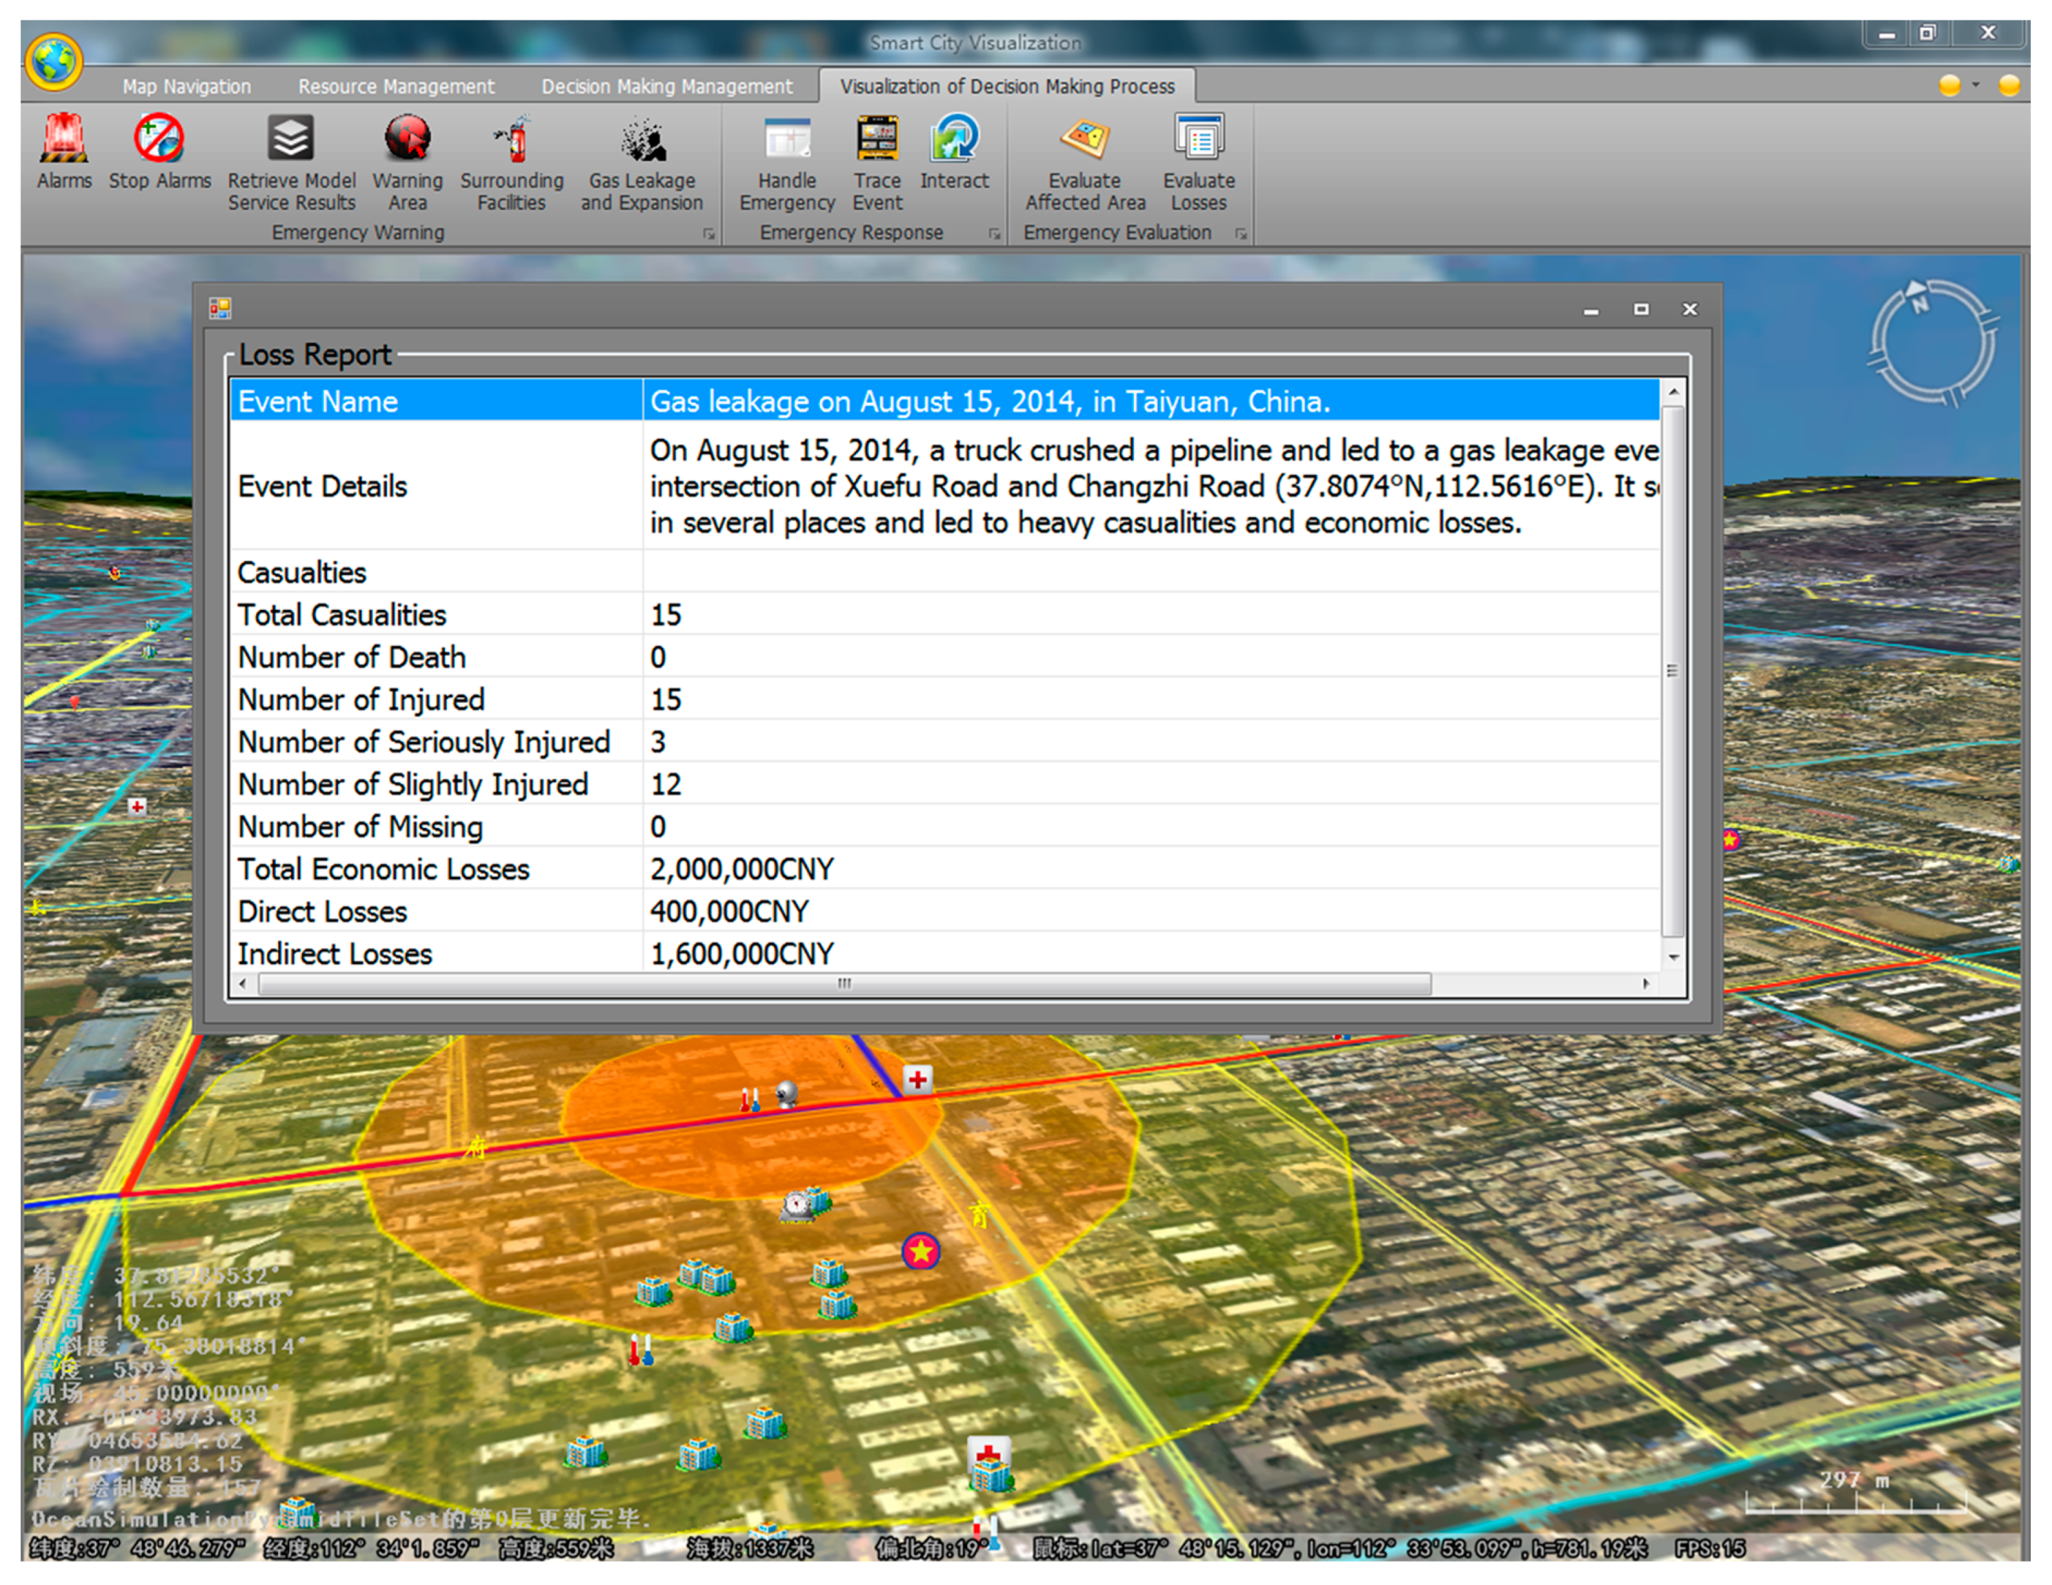Click the gauge meter marker on map

[x=797, y=1205]
